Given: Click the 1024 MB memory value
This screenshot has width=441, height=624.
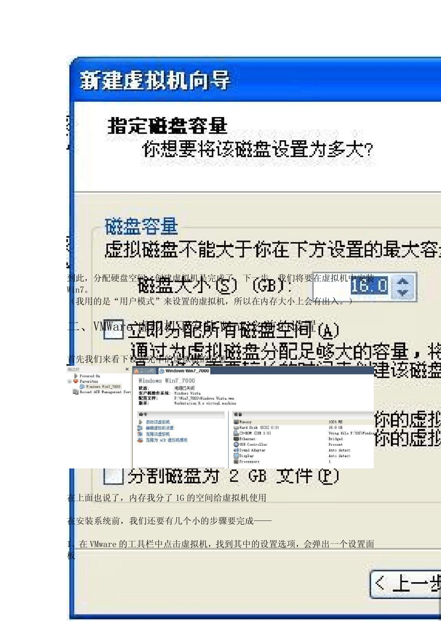Looking at the screenshot, I should click(336, 422).
